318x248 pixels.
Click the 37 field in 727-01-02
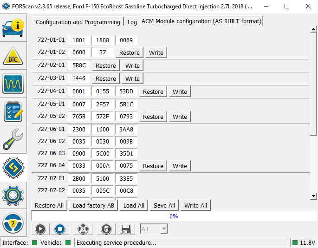[x=103, y=52]
